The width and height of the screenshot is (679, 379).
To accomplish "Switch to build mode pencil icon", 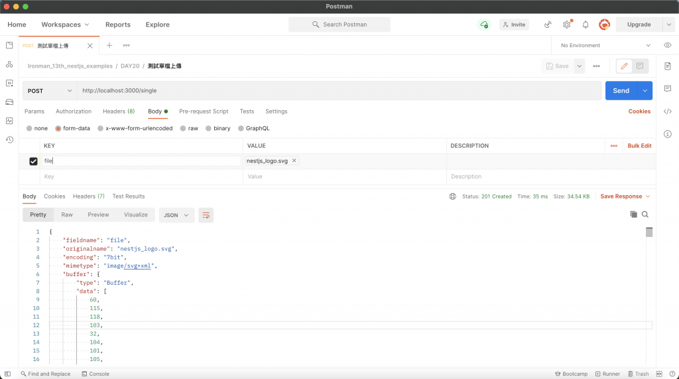I will (624, 66).
